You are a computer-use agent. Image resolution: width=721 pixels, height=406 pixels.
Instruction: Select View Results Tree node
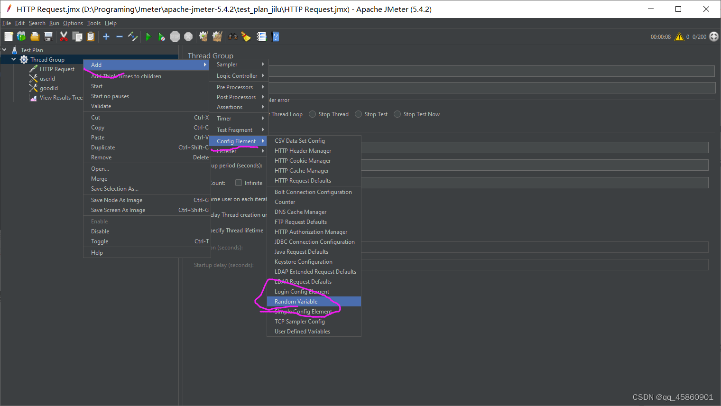tap(61, 98)
